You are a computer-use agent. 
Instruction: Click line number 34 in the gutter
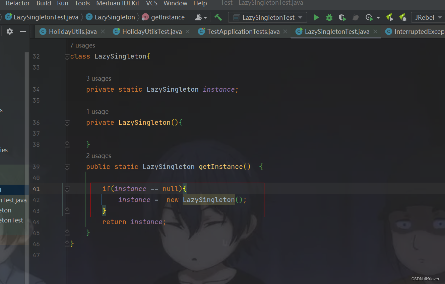(x=36, y=90)
